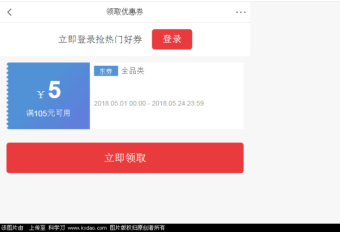Select the blue ¥5 coupon panel
340x232 pixels.
(48, 96)
